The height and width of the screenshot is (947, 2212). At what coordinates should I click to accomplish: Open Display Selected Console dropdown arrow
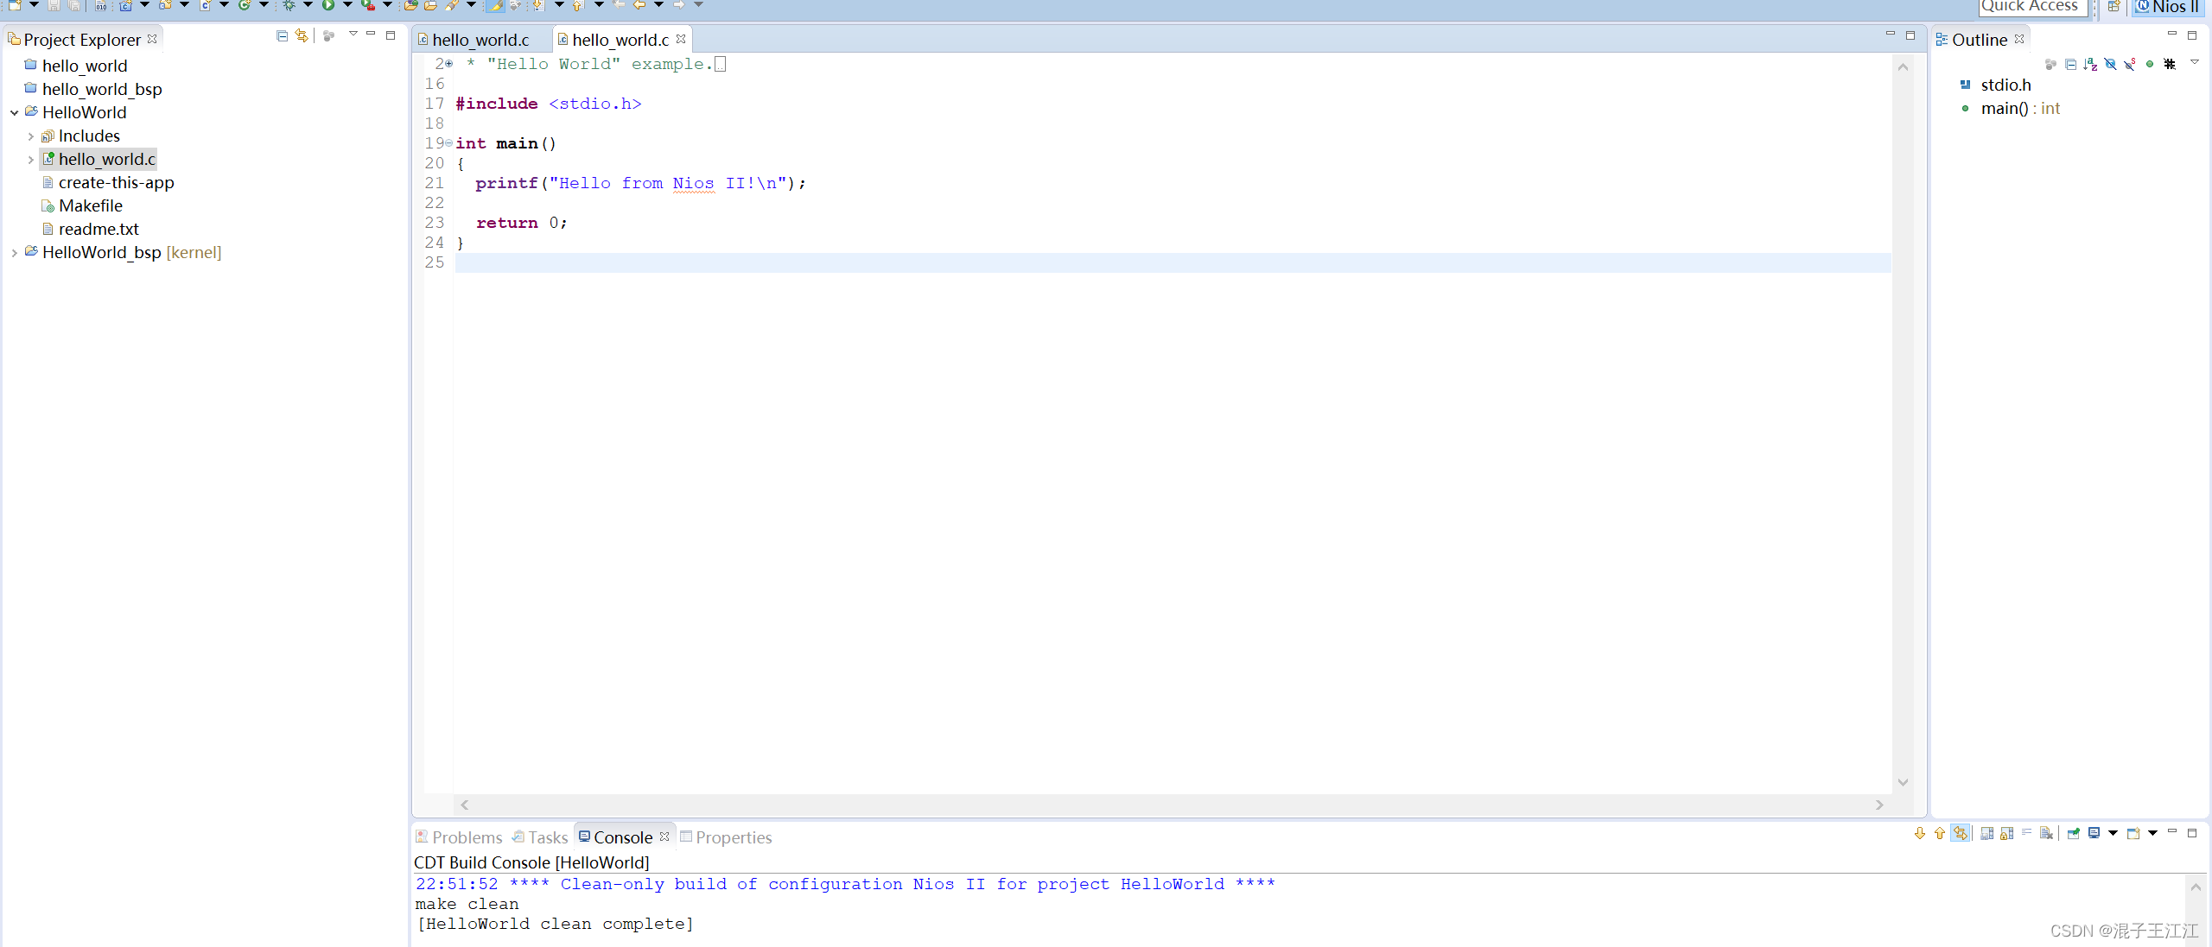click(x=2113, y=833)
